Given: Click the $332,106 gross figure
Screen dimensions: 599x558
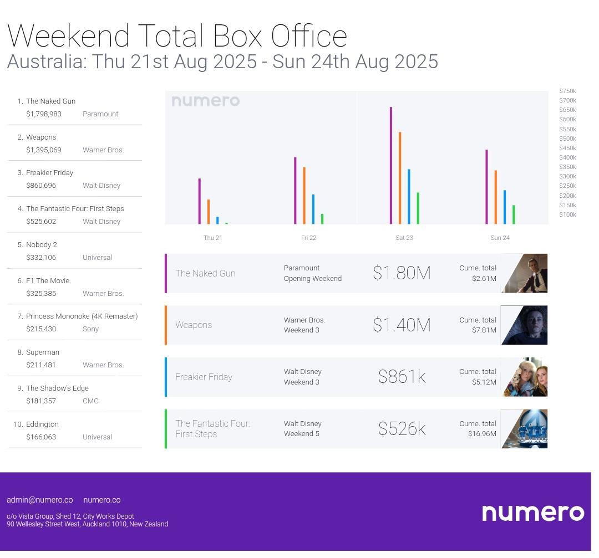Looking at the screenshot, I should point(41,258).
